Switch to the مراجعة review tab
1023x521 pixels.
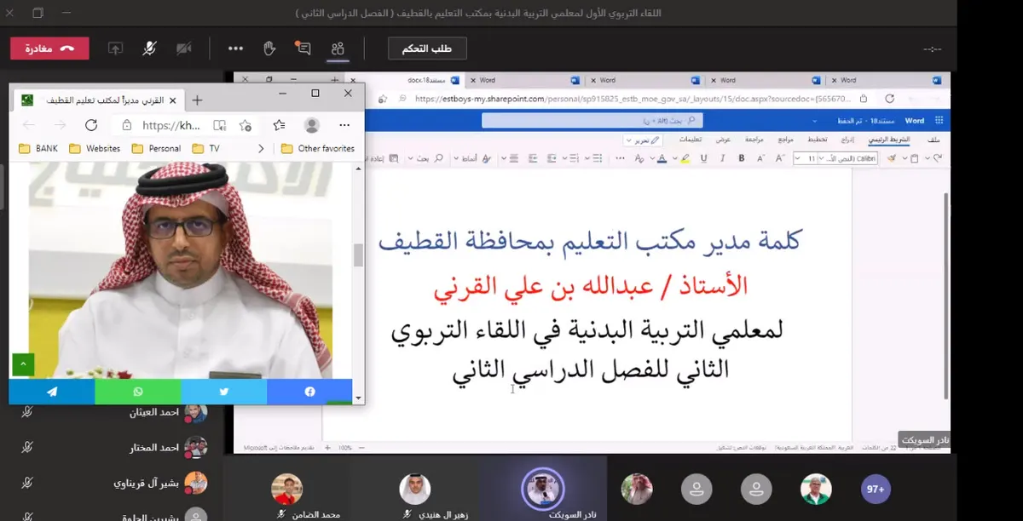click(754, 139)
